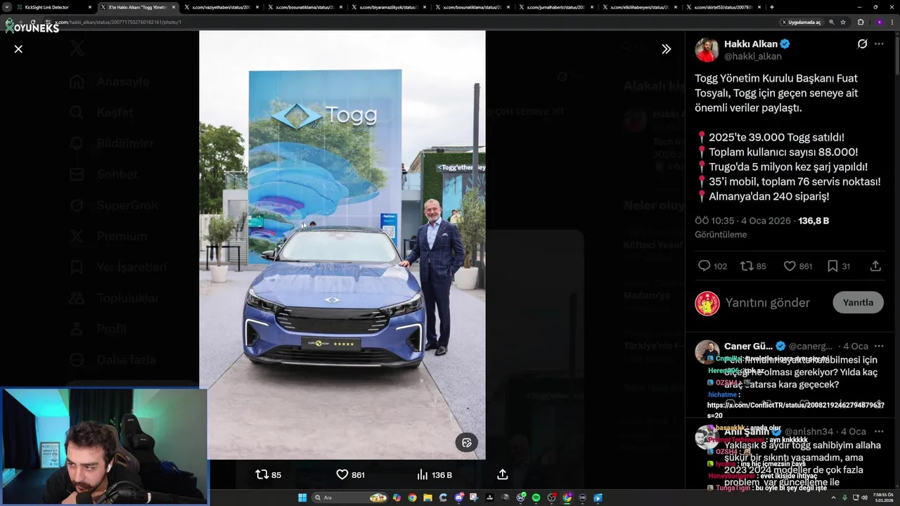900x506 pixels.
Task: Click the zoom magnifier icon in address bar
Action: [x=832, y=22]
